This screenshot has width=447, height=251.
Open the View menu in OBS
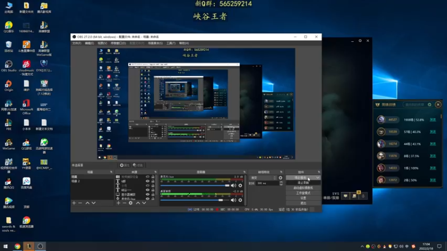pyautogui.click(x=102, y=44)
